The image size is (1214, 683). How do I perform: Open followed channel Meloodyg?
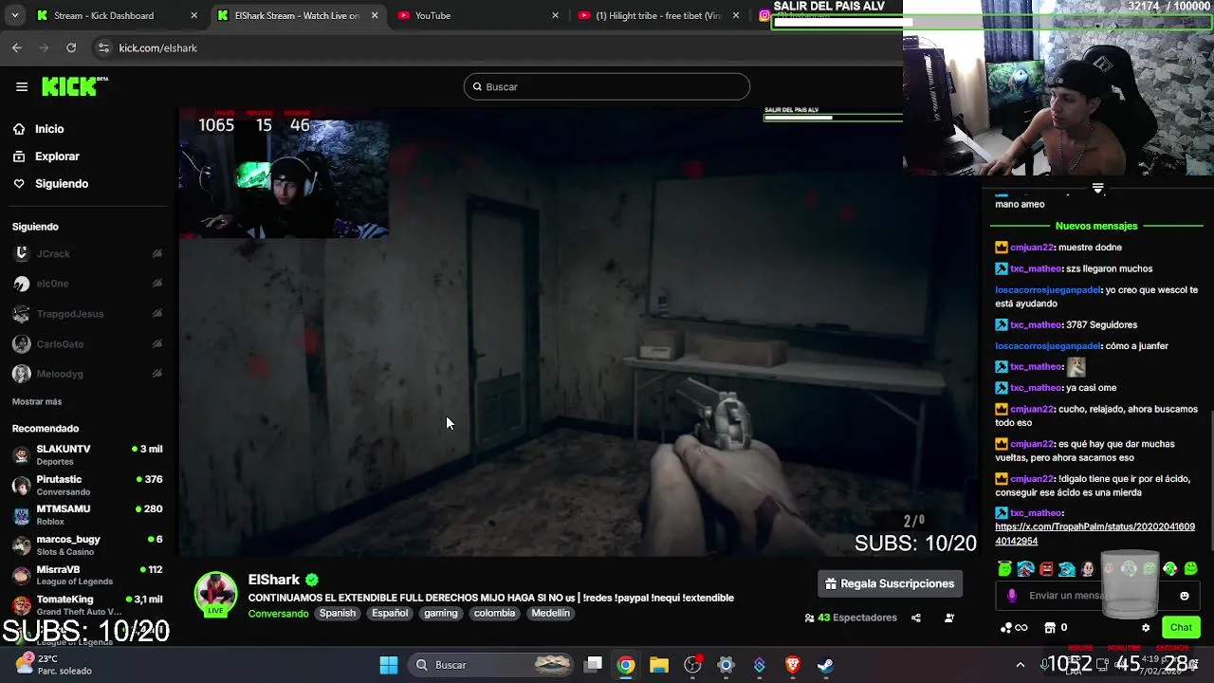click(60, 374)
